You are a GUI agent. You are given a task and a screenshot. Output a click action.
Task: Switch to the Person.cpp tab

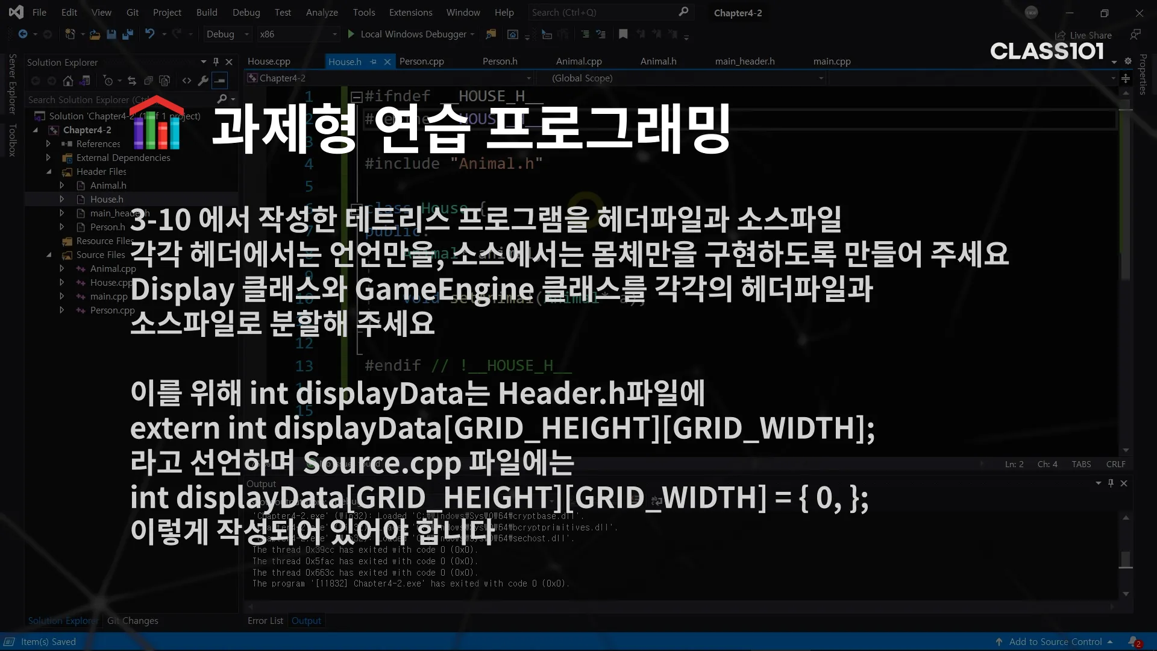point(421,61)
